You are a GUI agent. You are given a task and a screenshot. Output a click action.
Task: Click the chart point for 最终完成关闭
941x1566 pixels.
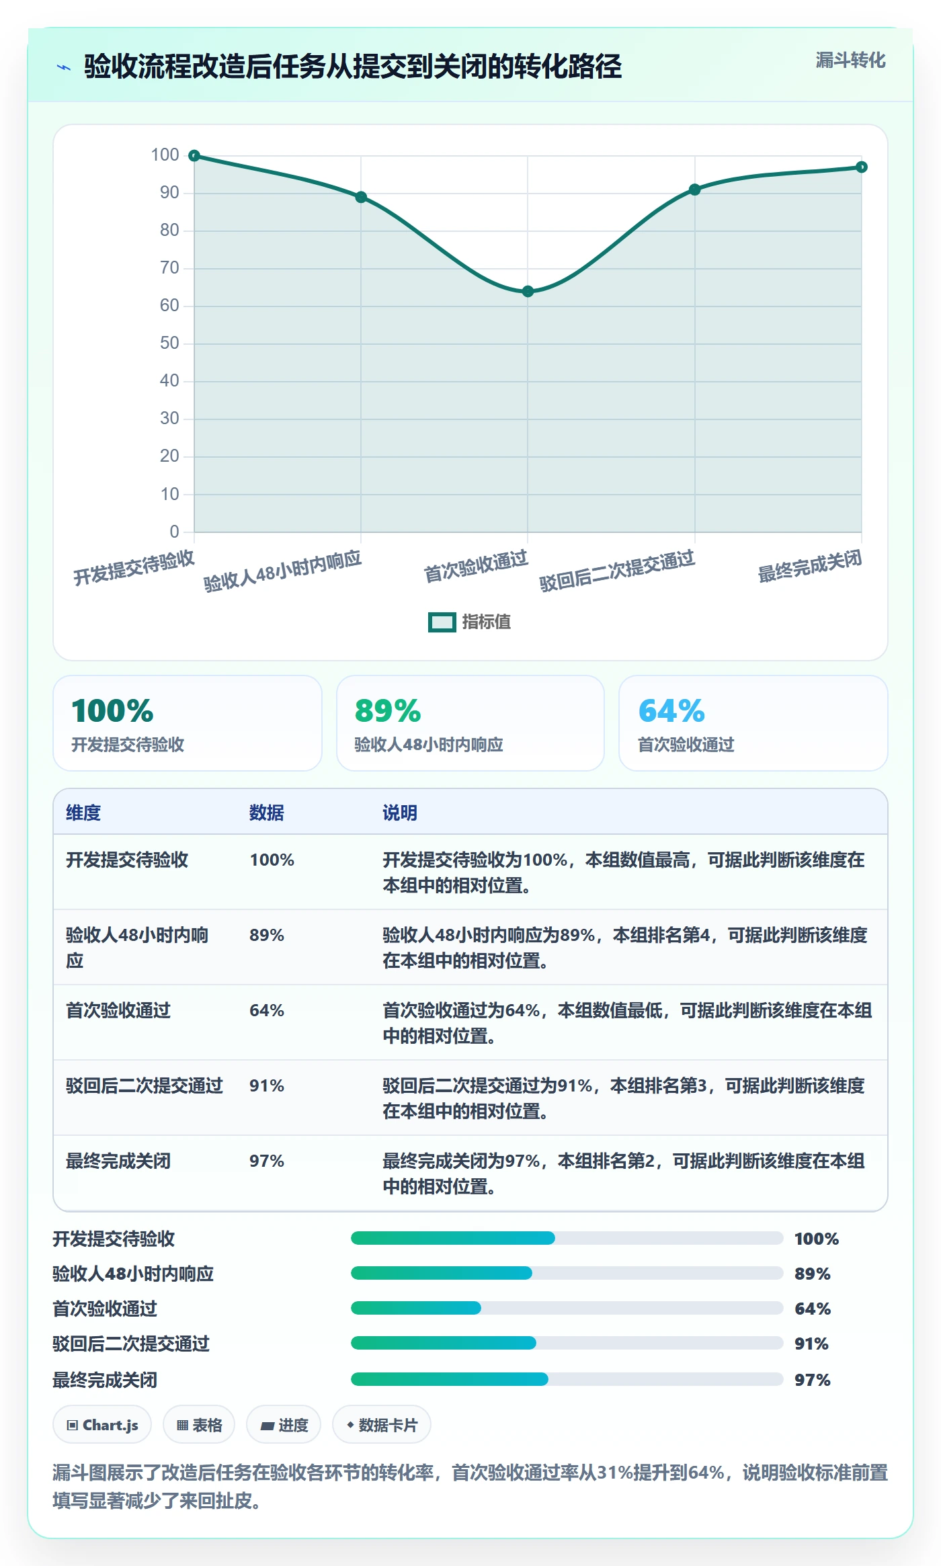tap(862, 167)
